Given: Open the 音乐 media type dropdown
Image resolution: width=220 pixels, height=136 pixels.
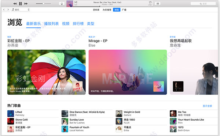Looking at the screenshot, I should [x=21, y=10].
